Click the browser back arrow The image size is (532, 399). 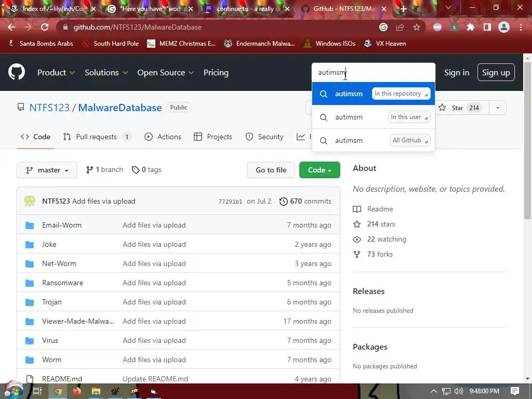tap(11, 27)
